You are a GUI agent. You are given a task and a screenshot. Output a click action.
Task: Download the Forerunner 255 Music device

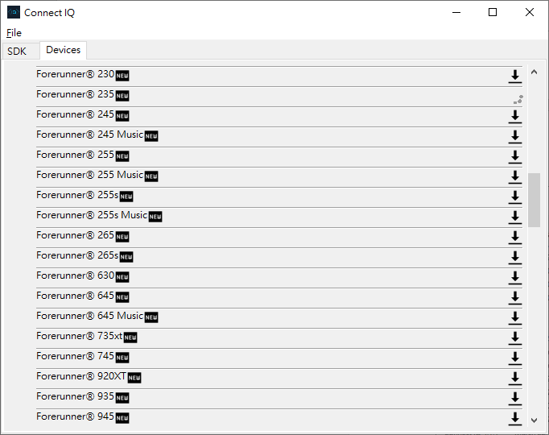tap(514, 177)
